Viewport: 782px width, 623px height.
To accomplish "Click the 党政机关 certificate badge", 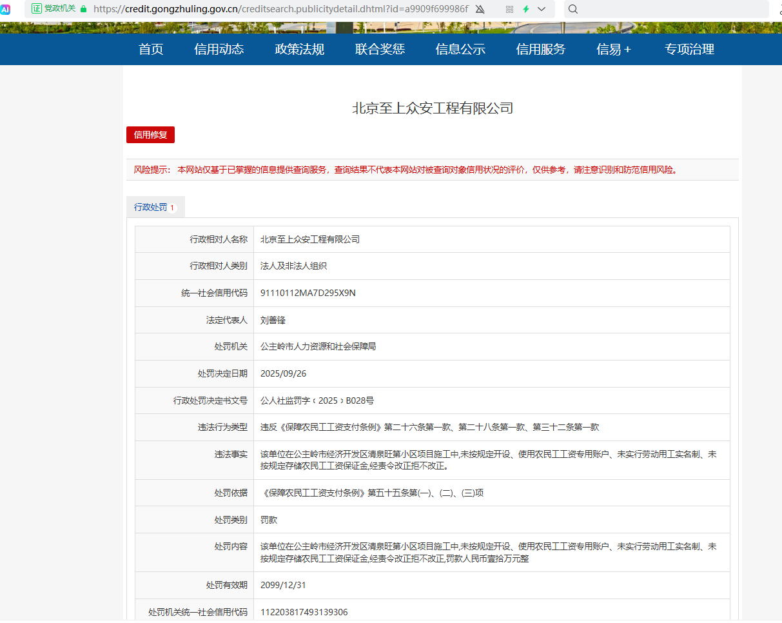I will (54, 9).
